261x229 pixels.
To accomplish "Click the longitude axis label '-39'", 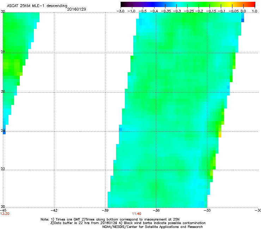I will [105, 210].
